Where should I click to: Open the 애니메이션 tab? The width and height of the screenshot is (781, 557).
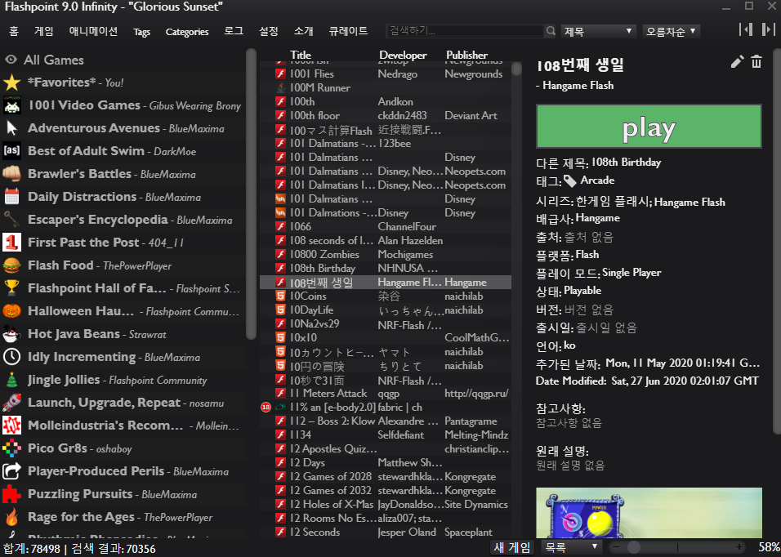click(93, 31)
